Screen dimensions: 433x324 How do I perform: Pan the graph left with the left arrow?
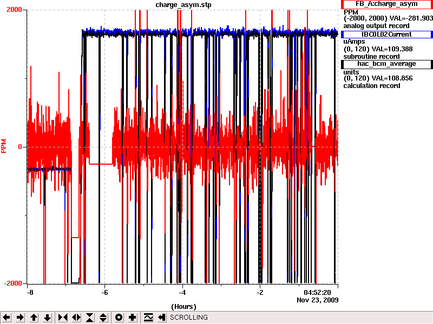(x=6, y=318)
